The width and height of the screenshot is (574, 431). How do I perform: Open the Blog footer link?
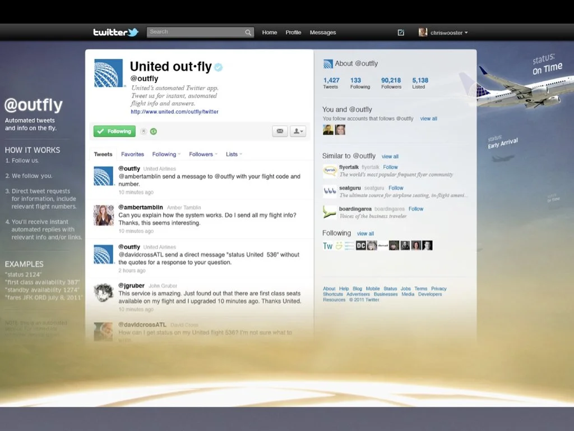pos(357,289)
